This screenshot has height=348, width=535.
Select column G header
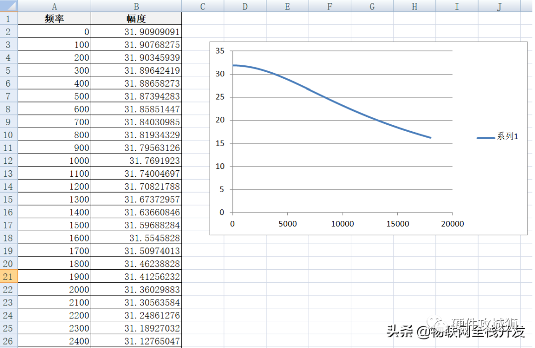tap(372, 6)
